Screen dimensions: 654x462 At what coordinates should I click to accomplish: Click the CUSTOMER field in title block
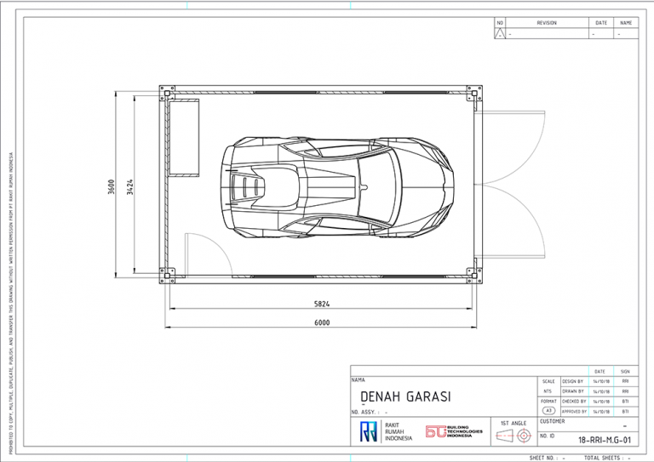553,421
